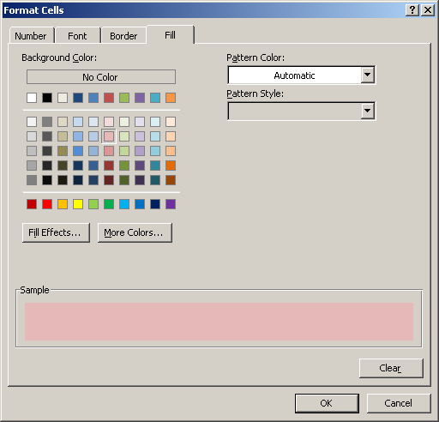Pick the dark navy swatch in top theme row
The height and width of the screenshot is (422, 439).
[x=78, y=98]
